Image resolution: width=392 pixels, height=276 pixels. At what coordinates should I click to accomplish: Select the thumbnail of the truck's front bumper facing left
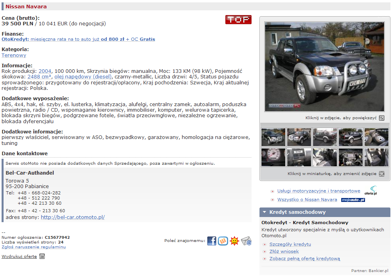(x=299, y=137)
